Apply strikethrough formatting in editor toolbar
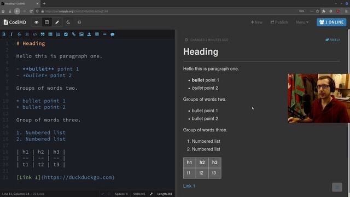The width and height of the screenshot is (350, 197). click(19, 34)
